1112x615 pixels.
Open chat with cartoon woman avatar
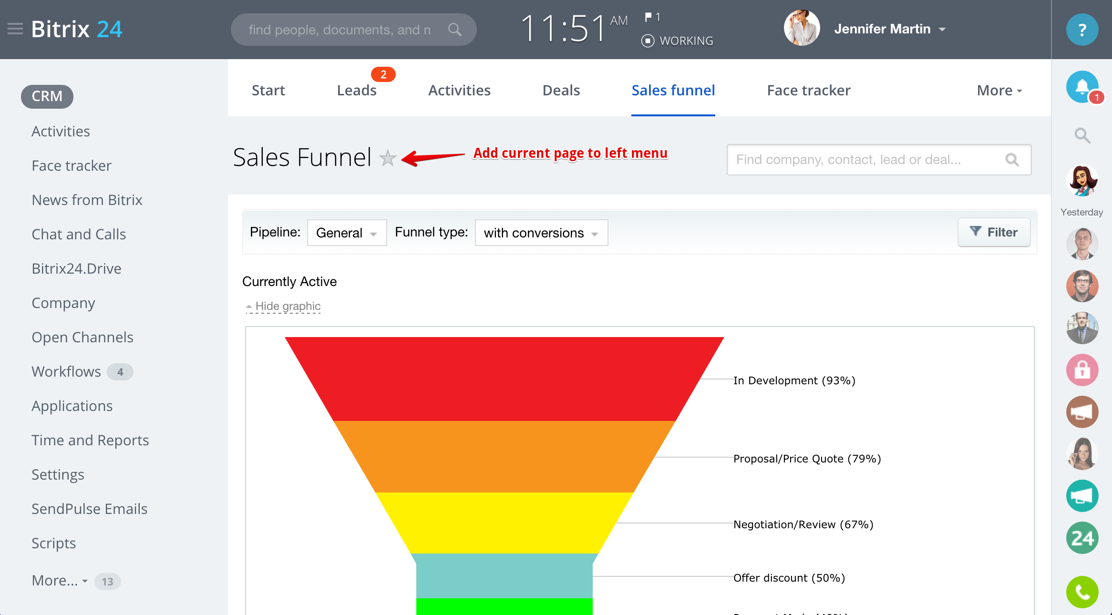click(x=1082, y=180)
